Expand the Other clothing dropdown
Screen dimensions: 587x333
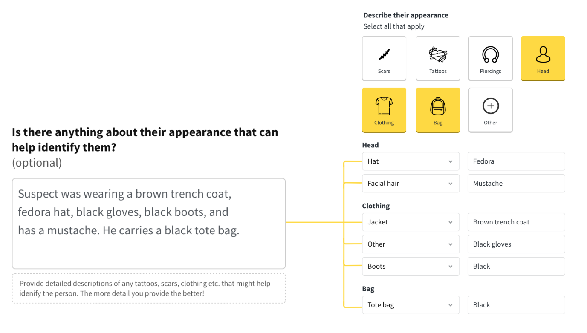(x=411, y=244)
